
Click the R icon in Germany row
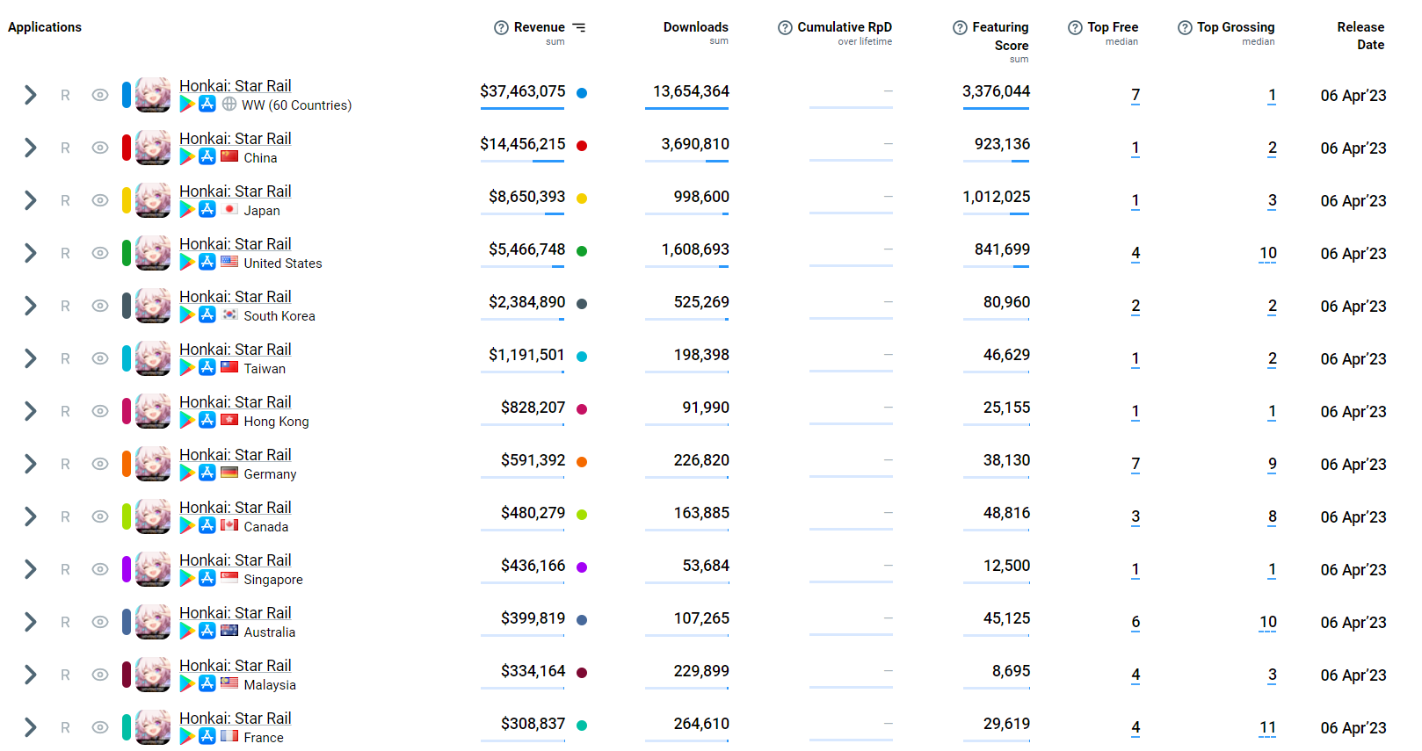65,464
